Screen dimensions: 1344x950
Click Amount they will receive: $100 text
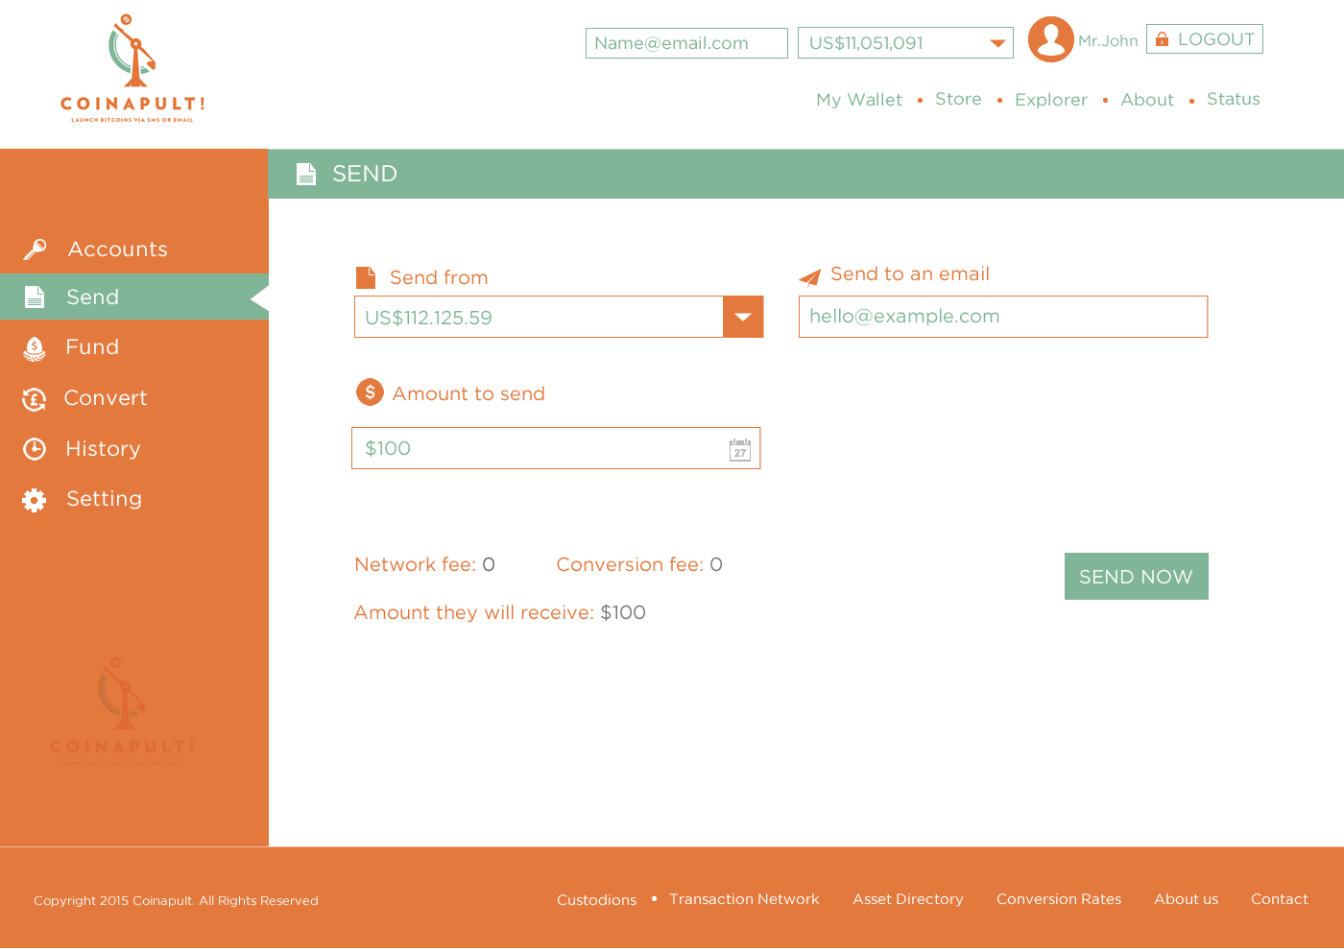pos(500,612)
